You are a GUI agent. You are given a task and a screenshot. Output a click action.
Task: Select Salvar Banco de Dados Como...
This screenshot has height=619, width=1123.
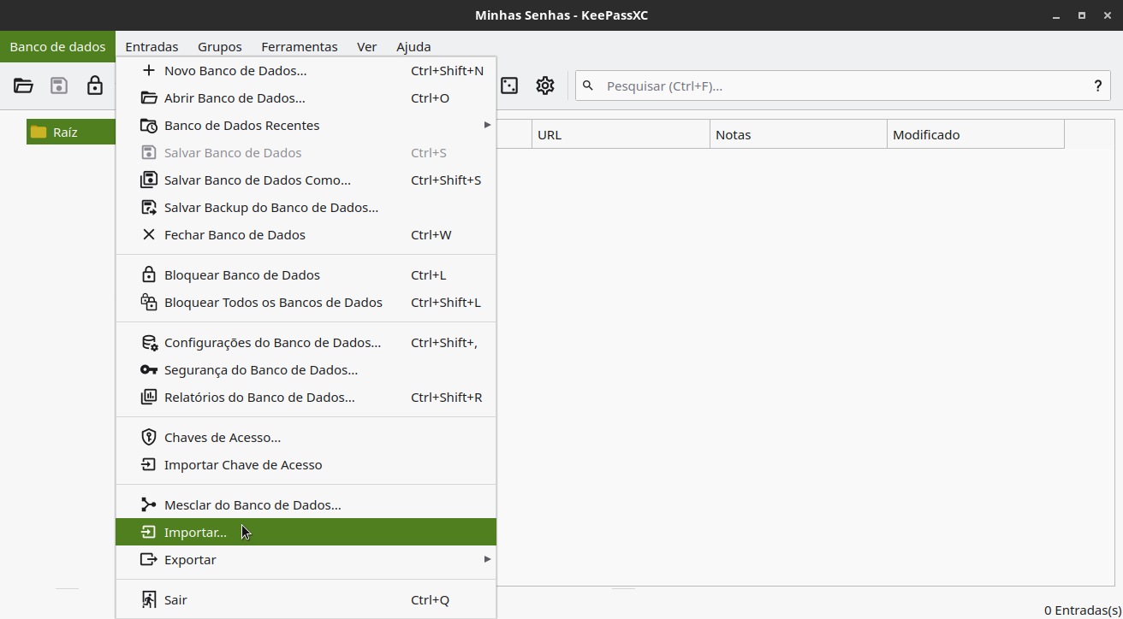pos(306,180)
